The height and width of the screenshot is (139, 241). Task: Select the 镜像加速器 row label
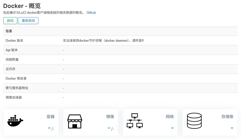[14, 97]
